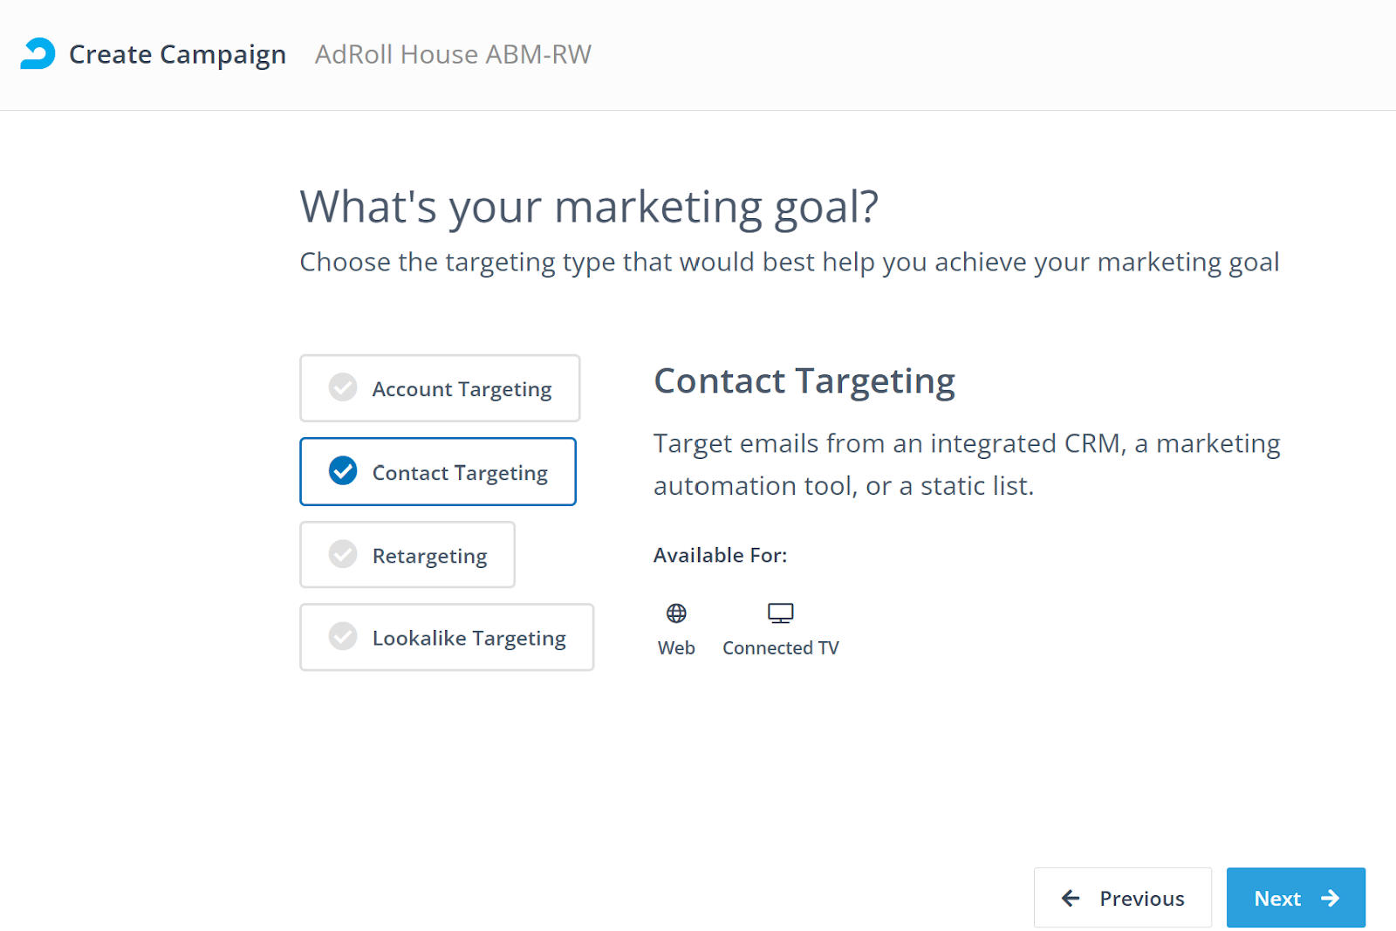Click the campaign name AdRoll House ABM-RW
The width and height of the screenshot is (1396, 931).
(x=453, y=54)
